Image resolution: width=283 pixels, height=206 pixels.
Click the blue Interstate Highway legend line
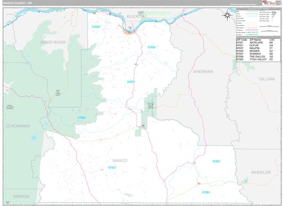[x=252, y=32]
